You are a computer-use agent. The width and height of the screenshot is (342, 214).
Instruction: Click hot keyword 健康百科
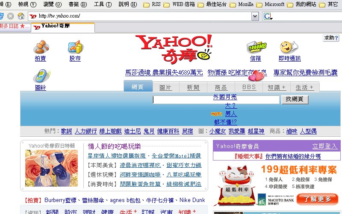tap(168, 131)
